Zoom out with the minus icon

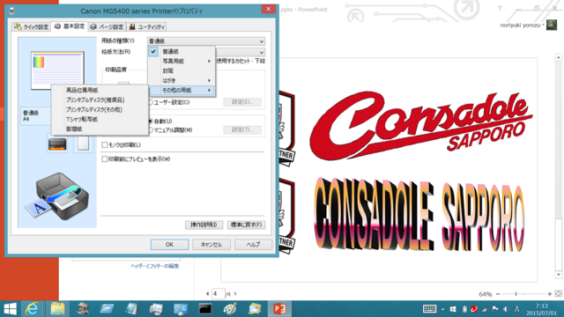[498, 294]
